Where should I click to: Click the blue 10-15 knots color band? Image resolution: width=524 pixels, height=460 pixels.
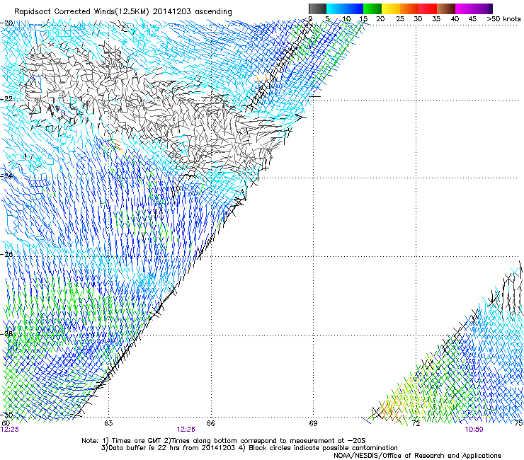click(354, 8)
